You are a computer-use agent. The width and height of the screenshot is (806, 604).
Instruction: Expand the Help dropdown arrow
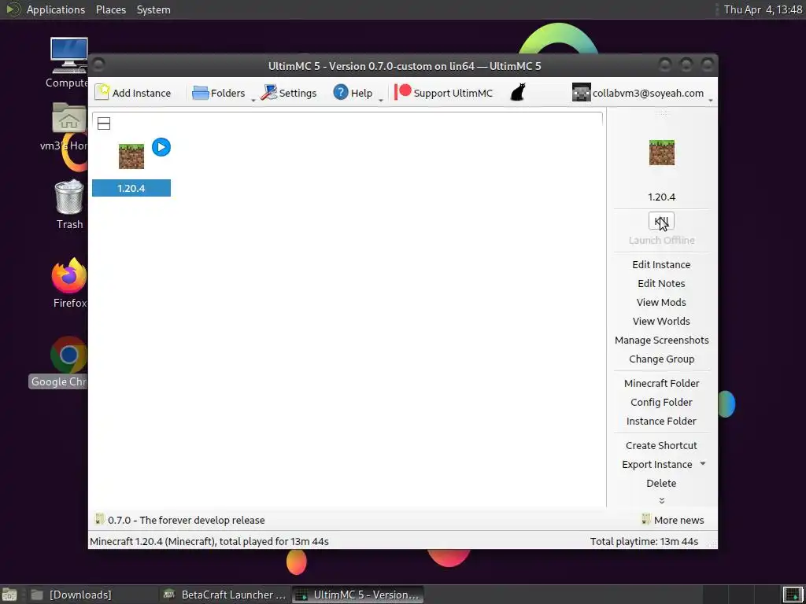pos(381,100)
